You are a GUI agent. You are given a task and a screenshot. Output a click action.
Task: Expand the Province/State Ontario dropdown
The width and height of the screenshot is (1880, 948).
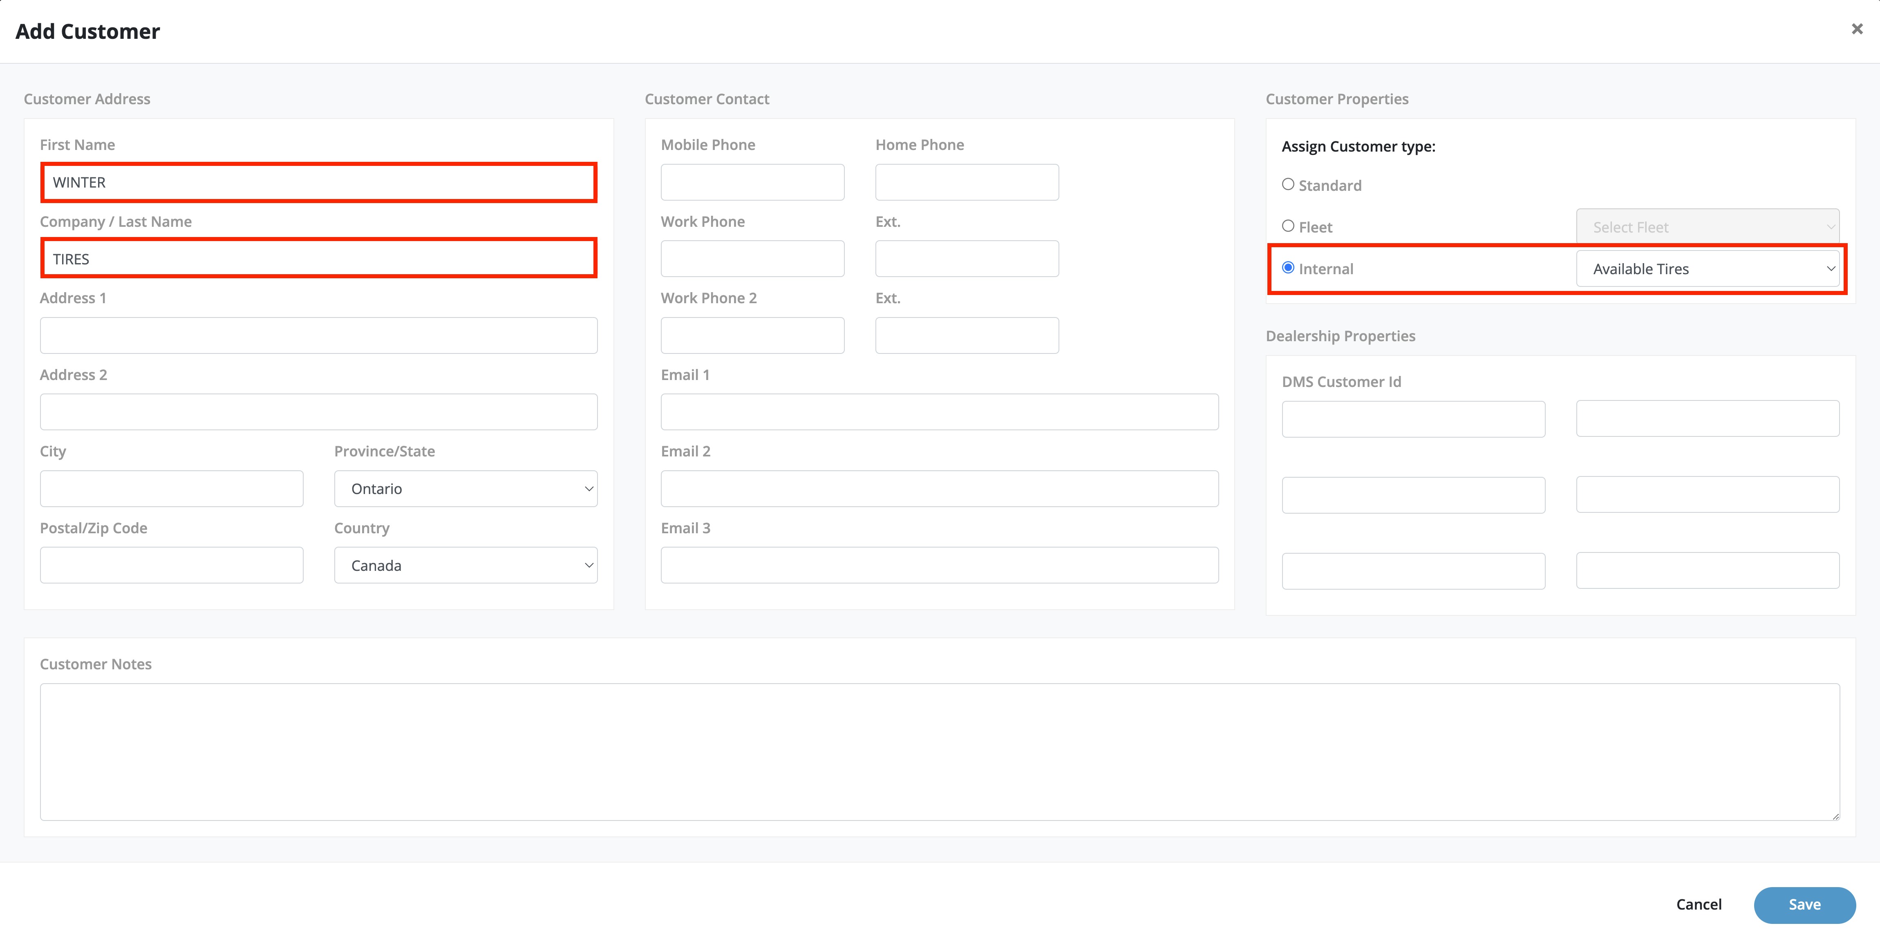(x=466, y=489)
